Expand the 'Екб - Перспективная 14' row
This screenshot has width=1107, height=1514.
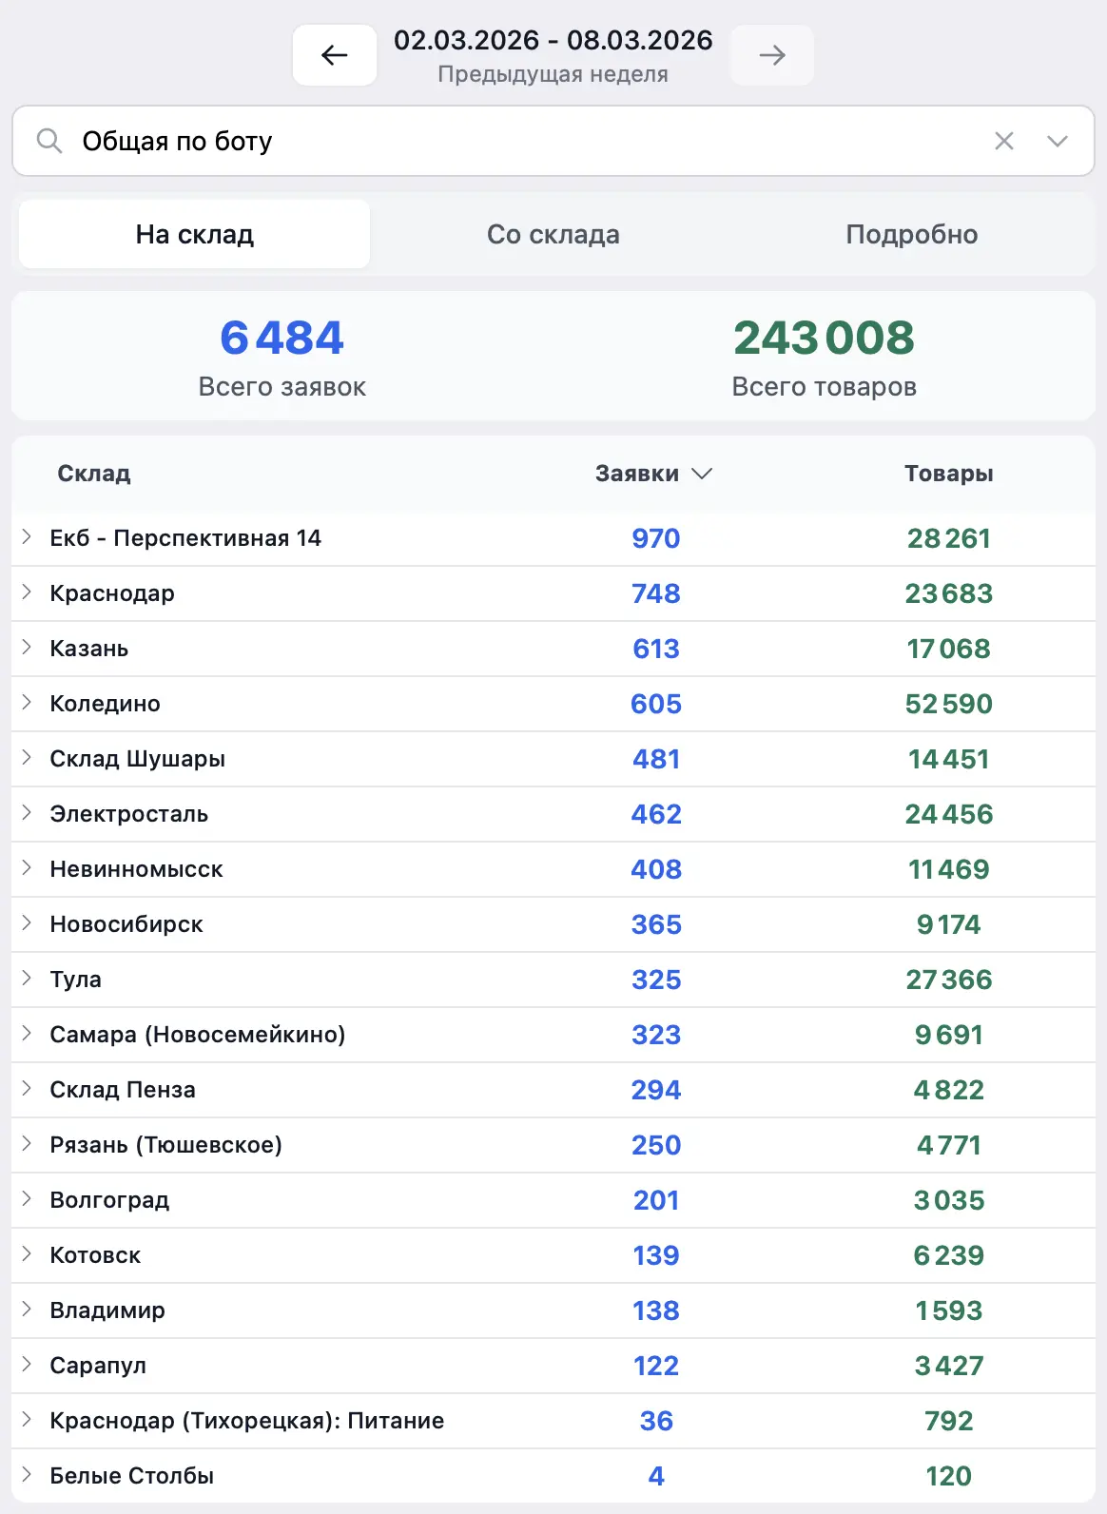tap(27, 537)
